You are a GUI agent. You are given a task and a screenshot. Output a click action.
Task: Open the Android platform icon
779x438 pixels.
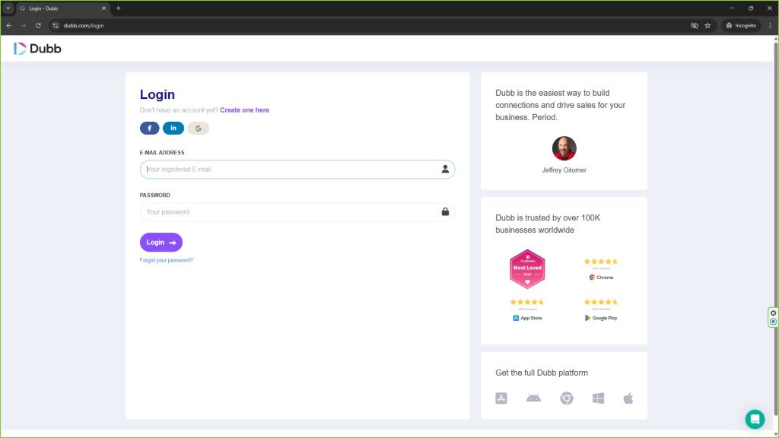point(533,398)
